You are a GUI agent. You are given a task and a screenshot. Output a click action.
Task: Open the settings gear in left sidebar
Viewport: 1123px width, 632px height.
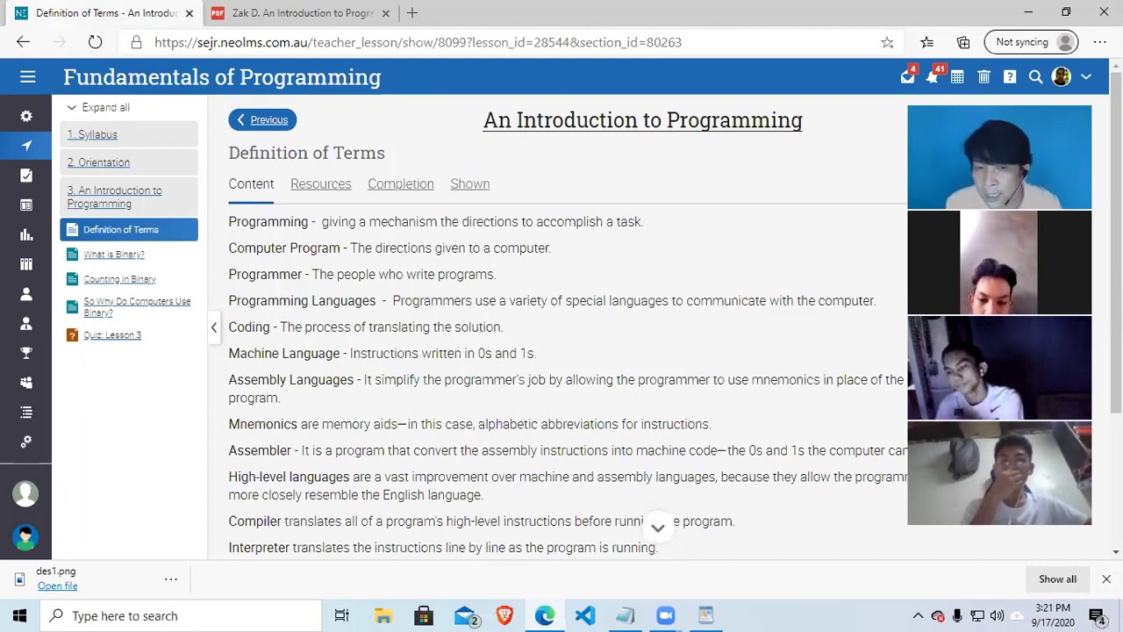tap(26, 116)
